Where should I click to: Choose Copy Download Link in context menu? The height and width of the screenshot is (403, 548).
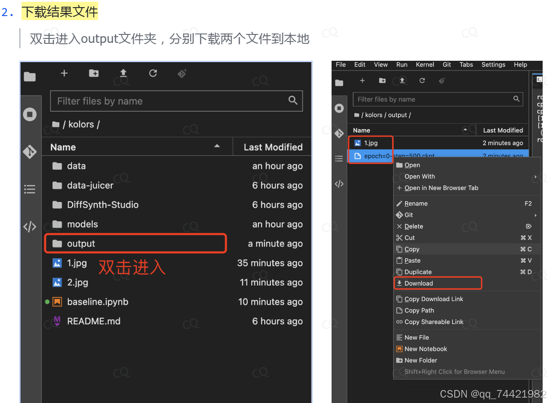click(433, 299)
